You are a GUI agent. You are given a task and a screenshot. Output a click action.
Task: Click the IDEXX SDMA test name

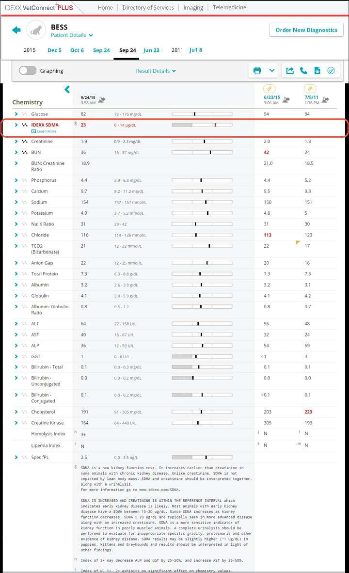[x=45, y=125]
